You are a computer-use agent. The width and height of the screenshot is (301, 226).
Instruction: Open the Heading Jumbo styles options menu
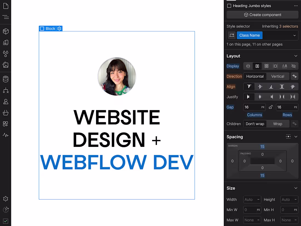tap(296, 5)
